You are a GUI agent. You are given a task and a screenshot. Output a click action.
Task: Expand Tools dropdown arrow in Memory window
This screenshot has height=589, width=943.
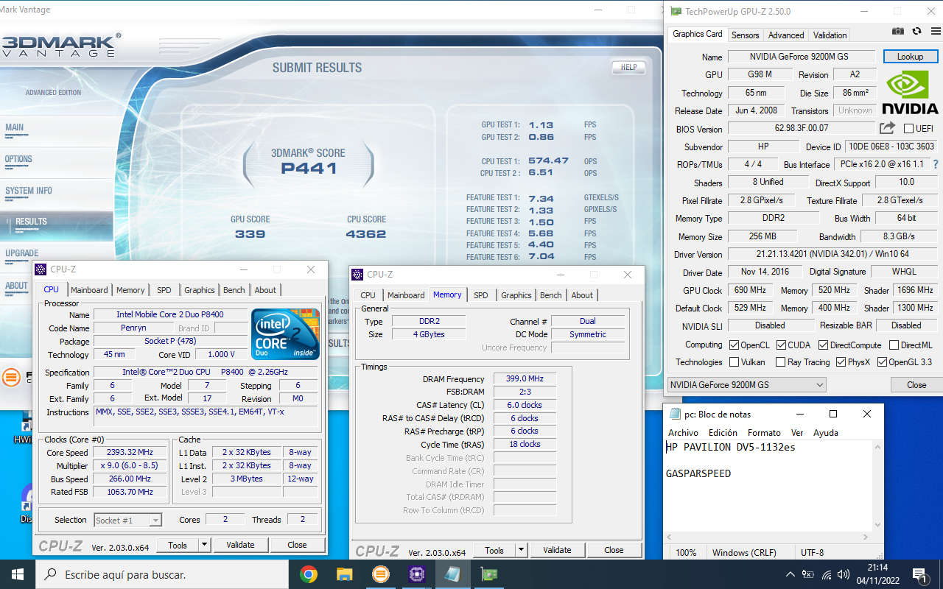(521, 551)
